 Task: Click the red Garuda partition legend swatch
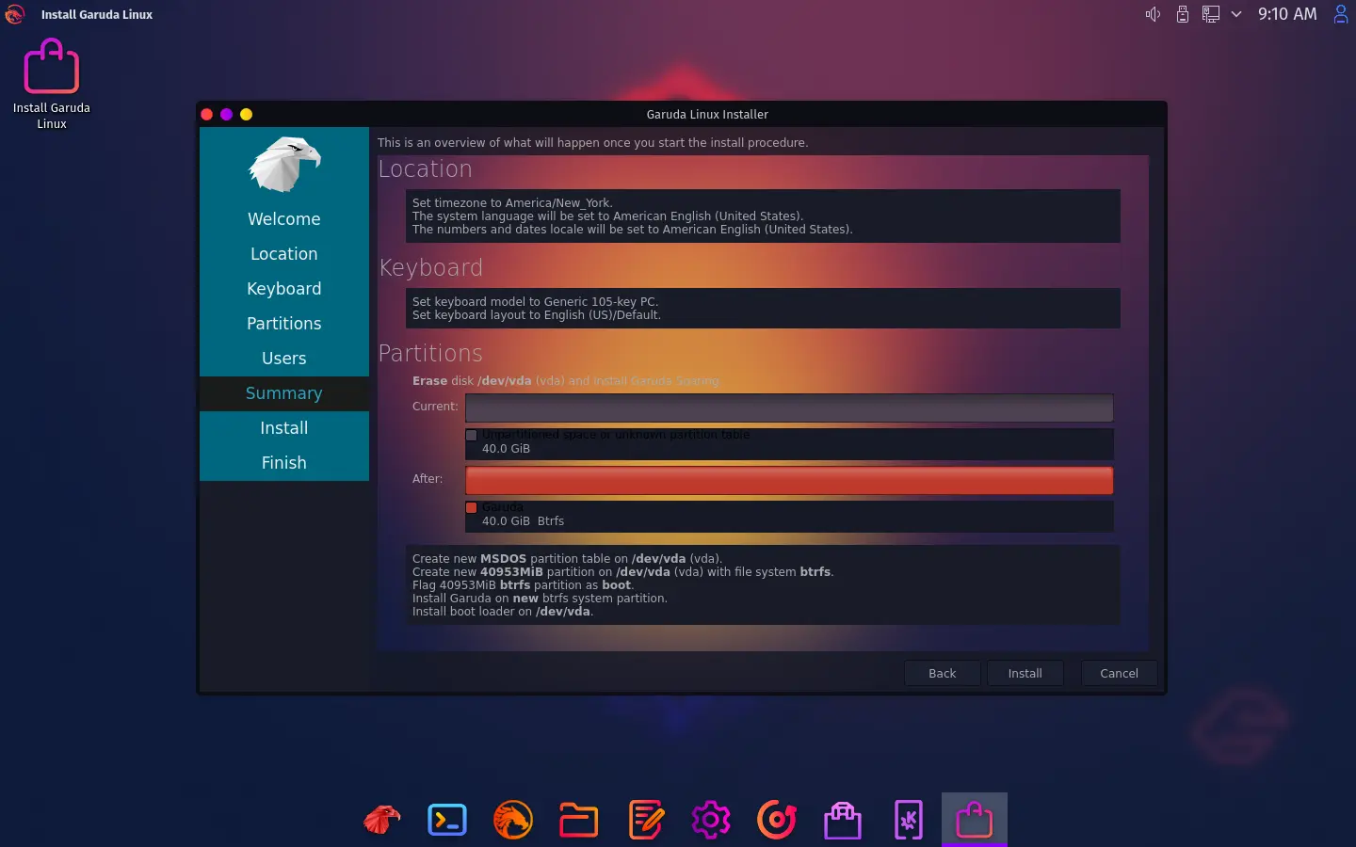(472, 507)
